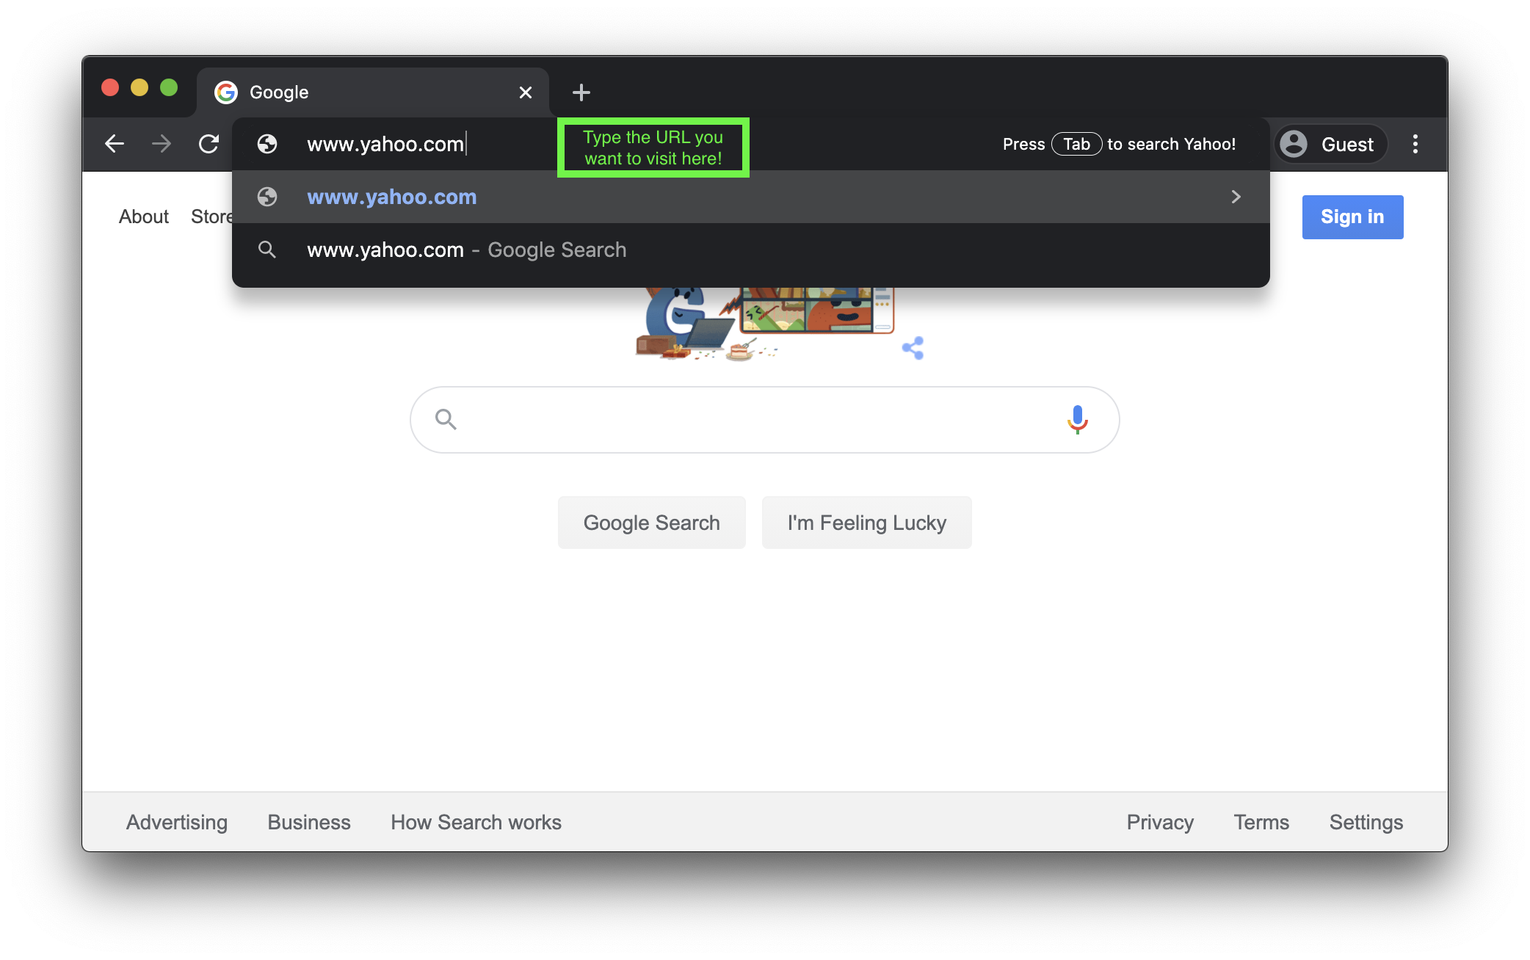Open the Google Doodle illustration

[x=764, y=323]
